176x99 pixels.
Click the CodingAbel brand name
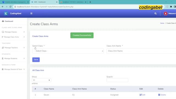coord(16,13)
